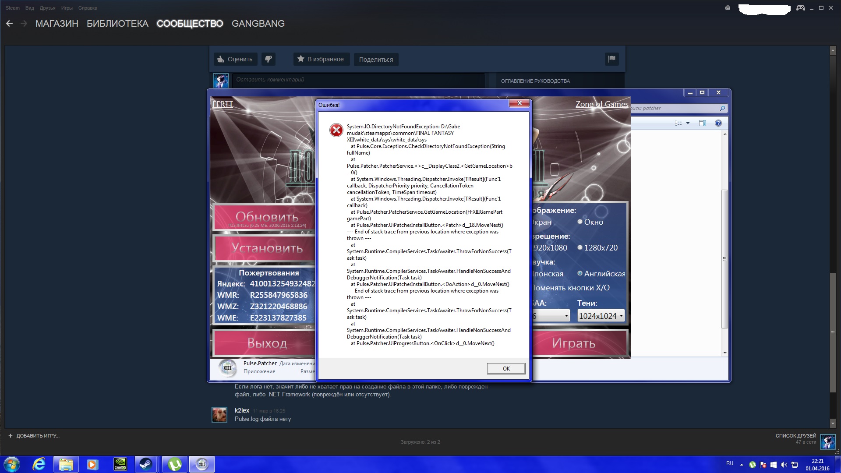The width and height of the screenshot is (841, 473).
Task: Change the Explorer view with the list view icon
Action: (678, 123)
